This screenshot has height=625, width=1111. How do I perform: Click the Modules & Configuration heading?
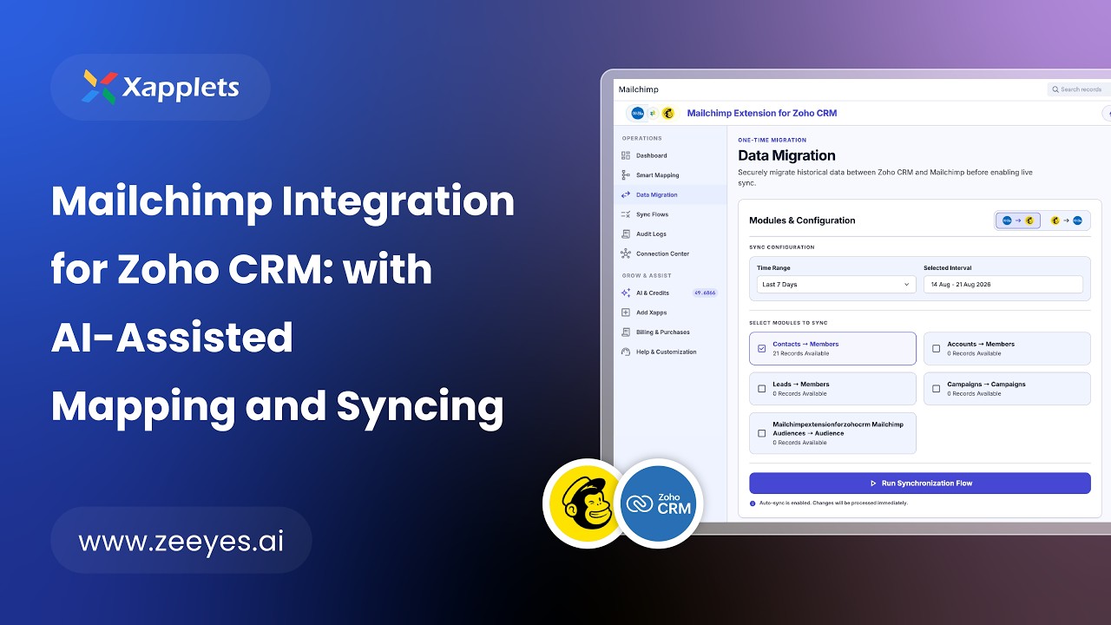pyautogui.click(x=802, y=220)
